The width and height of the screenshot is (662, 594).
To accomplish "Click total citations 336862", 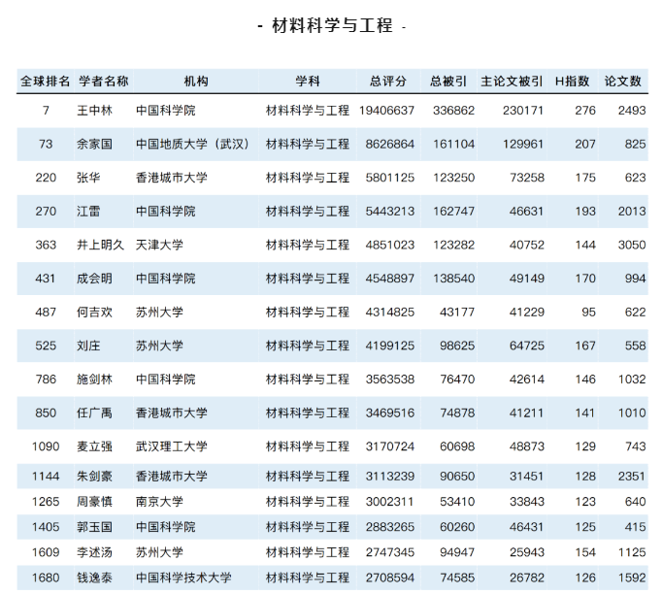I will 454,111.
